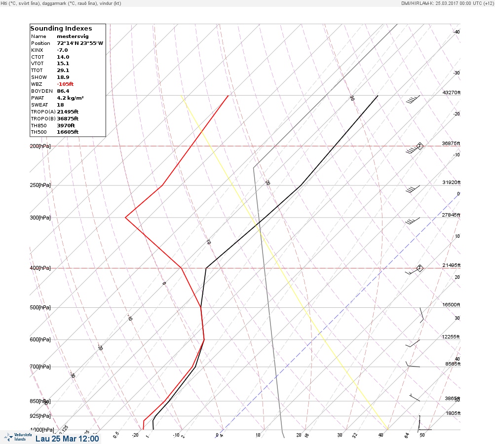Click the 8565ft altitude label
Screen dimensions: 495x444
point(453,364)
